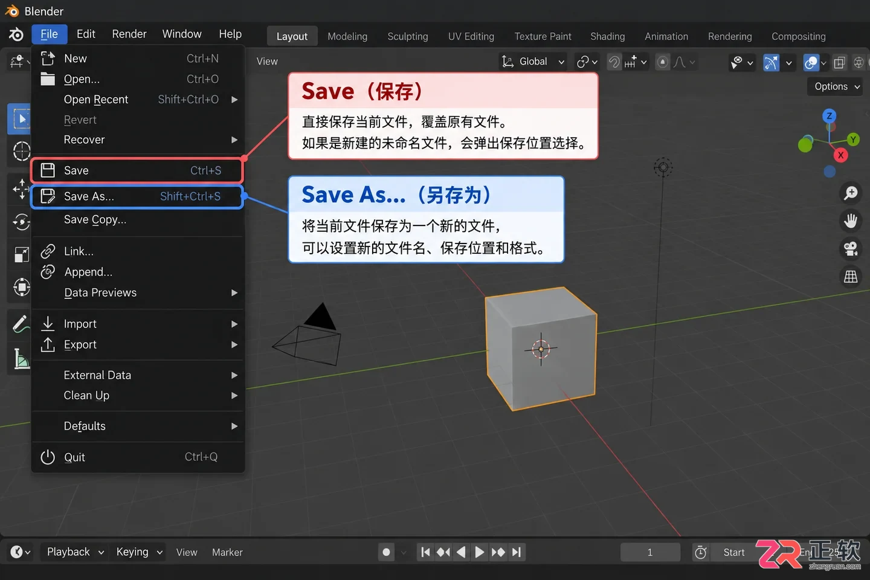Play the animation in reverse
This screenshot has width=870, height=580.
point(461,552)
